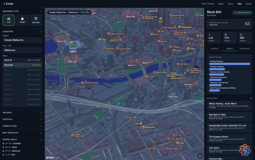This screenshot has height=160, width=255.
Task: Click the Low Footfall stat card
Action: click(x=214, y=38)
